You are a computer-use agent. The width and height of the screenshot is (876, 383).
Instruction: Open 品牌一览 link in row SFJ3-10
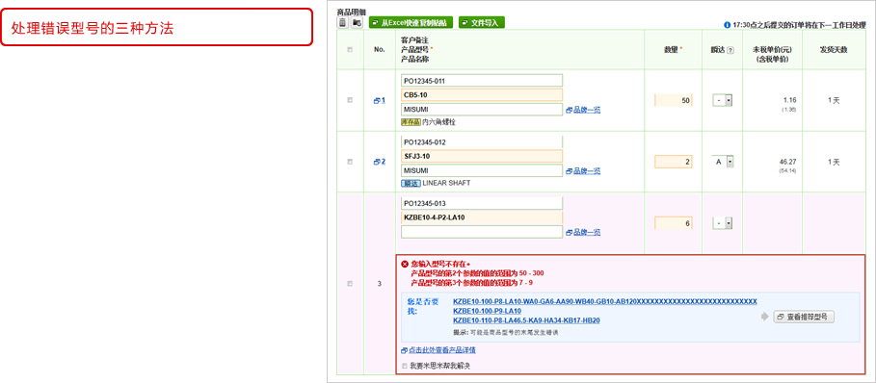coord(583,171)
